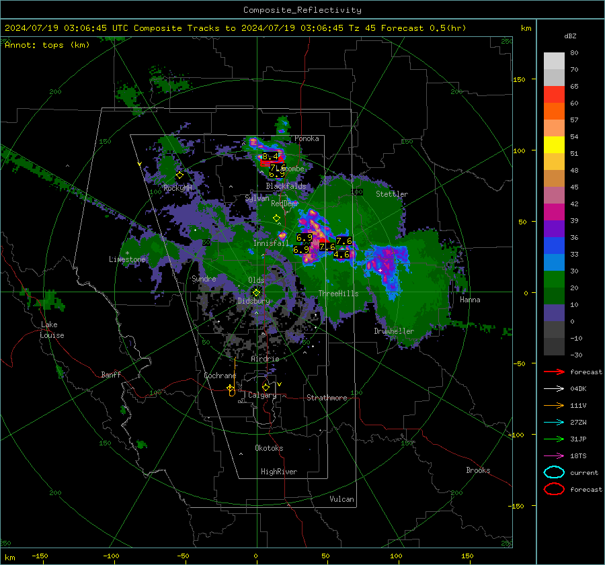Click the timestamp header text with Forecast 0.5(hr)

(235, 28)
